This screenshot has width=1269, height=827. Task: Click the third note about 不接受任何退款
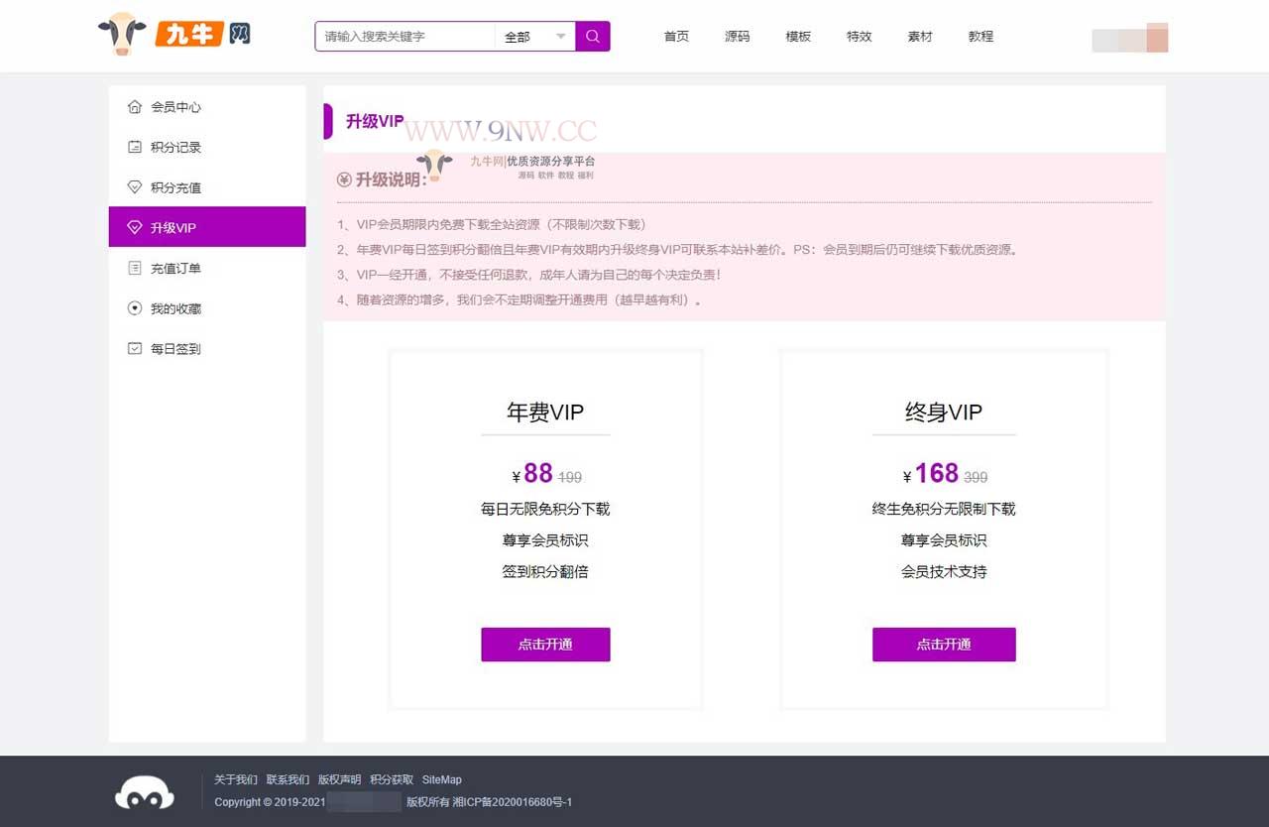tap(529, 275)
